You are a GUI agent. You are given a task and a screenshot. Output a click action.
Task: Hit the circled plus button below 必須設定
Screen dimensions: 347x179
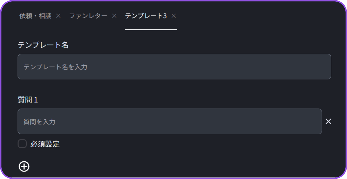click(24, 166)
